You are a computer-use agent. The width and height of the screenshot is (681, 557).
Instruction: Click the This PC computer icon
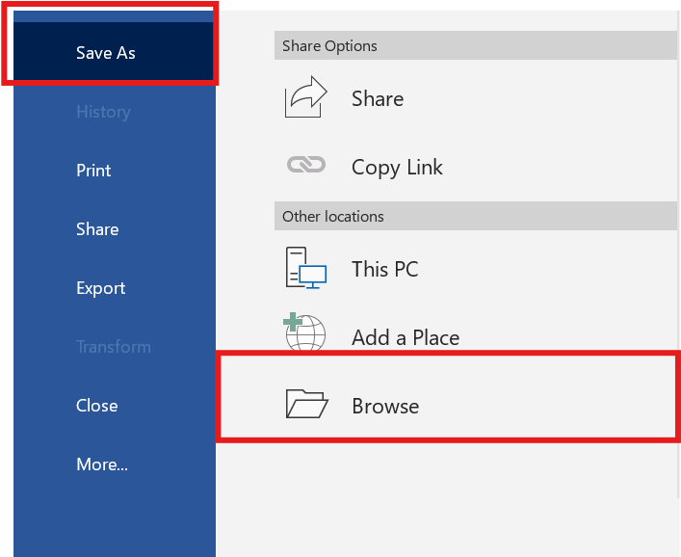pos(306,269)
